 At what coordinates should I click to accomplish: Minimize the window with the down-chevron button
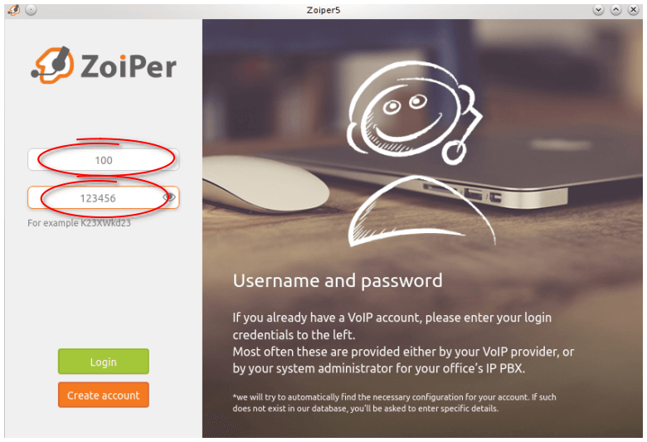(598, 10)
